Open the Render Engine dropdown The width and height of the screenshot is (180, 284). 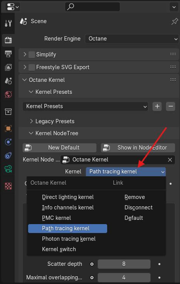pyautogui.click(x=132, y=39)
